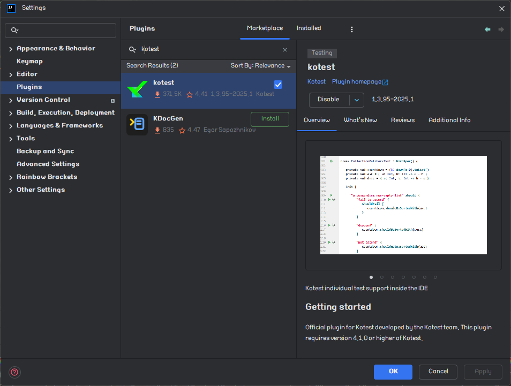The image size is (511, 386).
Task: Disable the kotest plugin
Action: point(329,100)
